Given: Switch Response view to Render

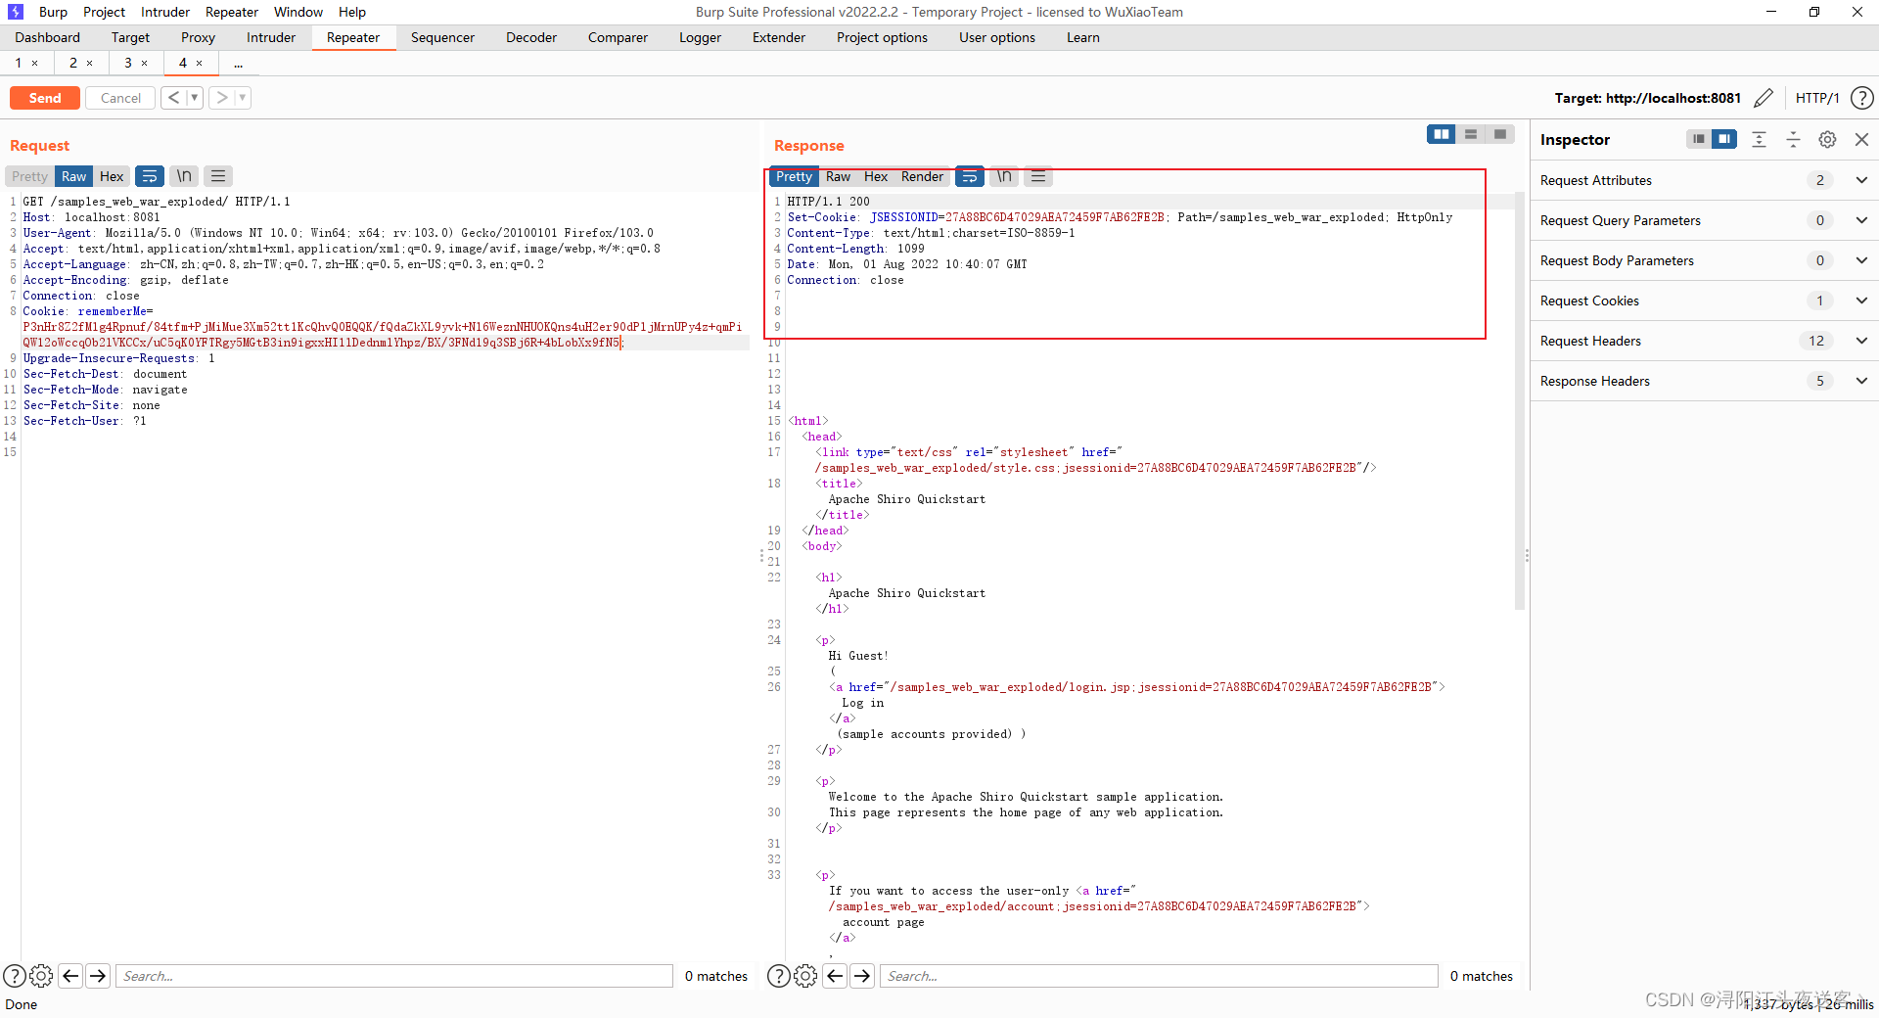Looking at the screenshot, I should 922,176.
